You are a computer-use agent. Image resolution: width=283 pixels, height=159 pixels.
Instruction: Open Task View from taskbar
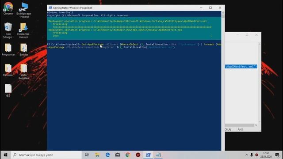[x=87, y=155]
